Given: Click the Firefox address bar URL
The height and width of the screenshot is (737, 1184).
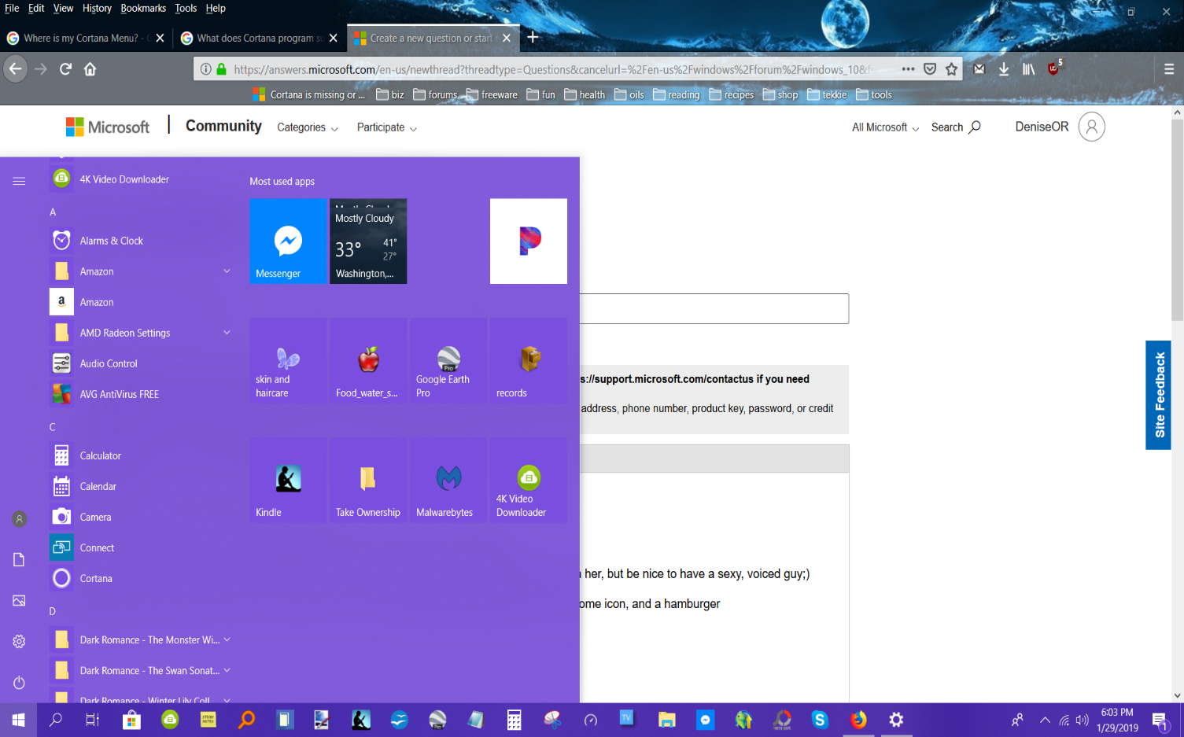Looking at the screenshot, I should point(551,69).
